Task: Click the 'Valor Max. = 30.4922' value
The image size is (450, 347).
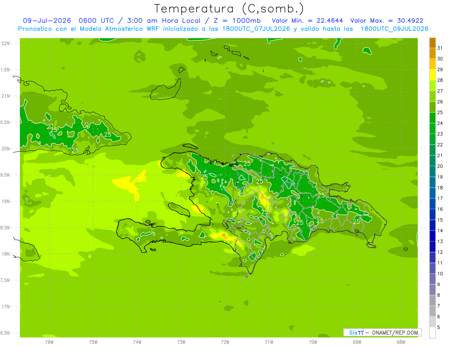Action: pyautogui.click(x=387, y=21)
